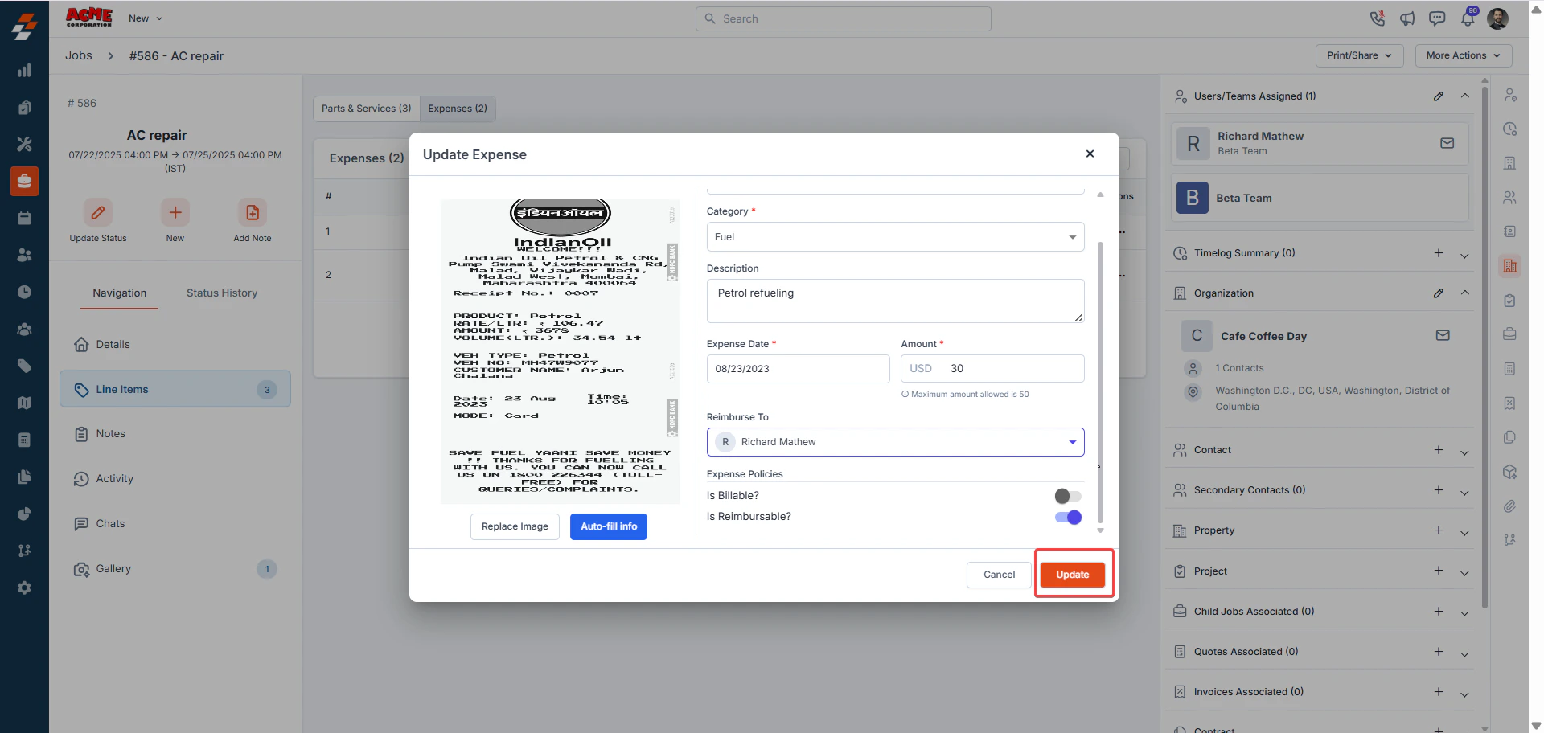
Task: Email Cafe Coffee Day using envelope icon
Action: 1443,335
